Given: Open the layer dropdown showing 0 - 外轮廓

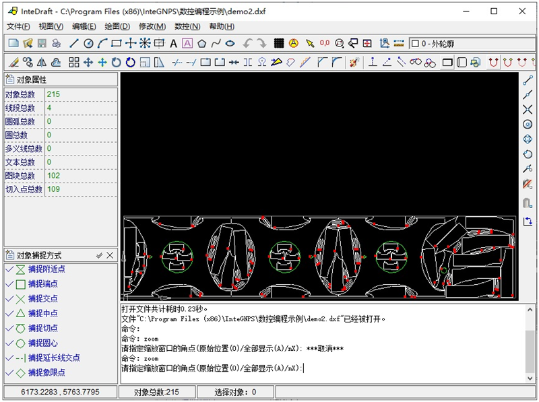Looking at the screenshot, I should 472,44.
